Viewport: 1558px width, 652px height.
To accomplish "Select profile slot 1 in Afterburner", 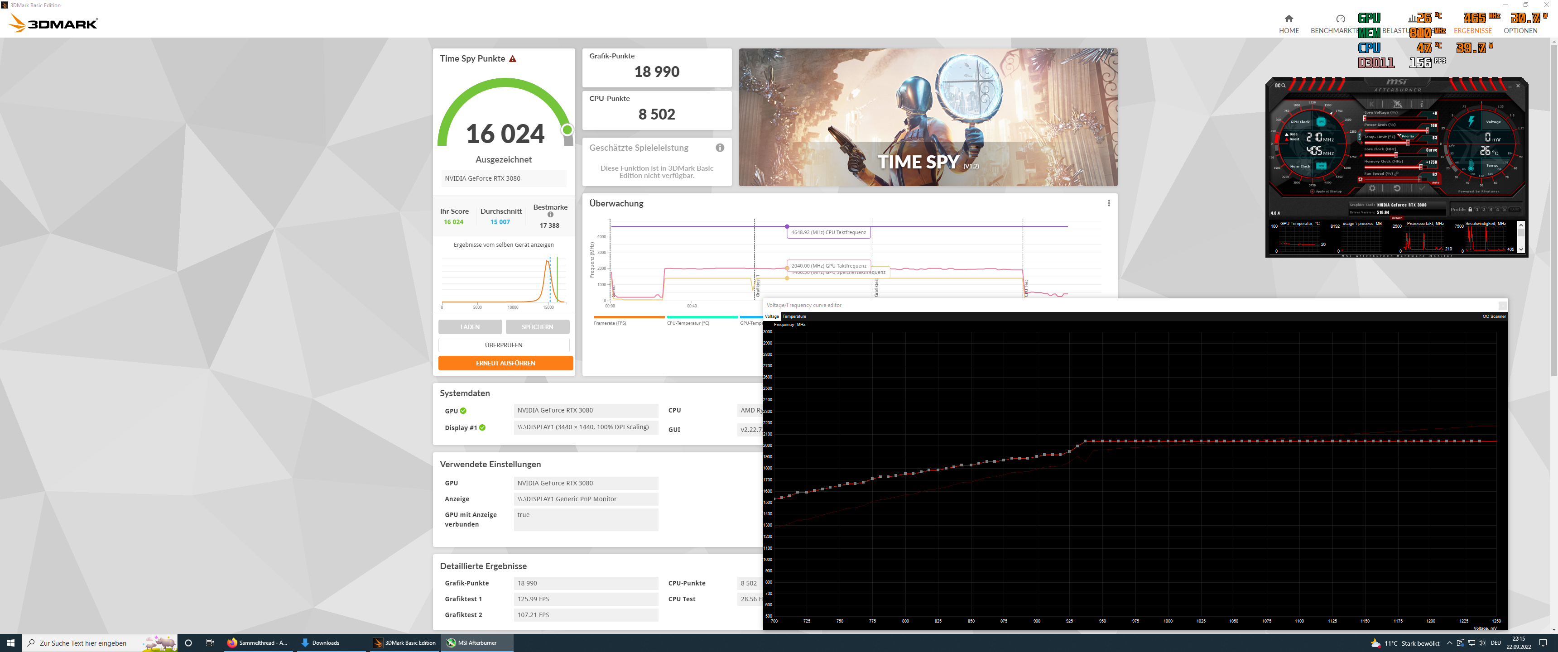I will tap(1477, 209).
